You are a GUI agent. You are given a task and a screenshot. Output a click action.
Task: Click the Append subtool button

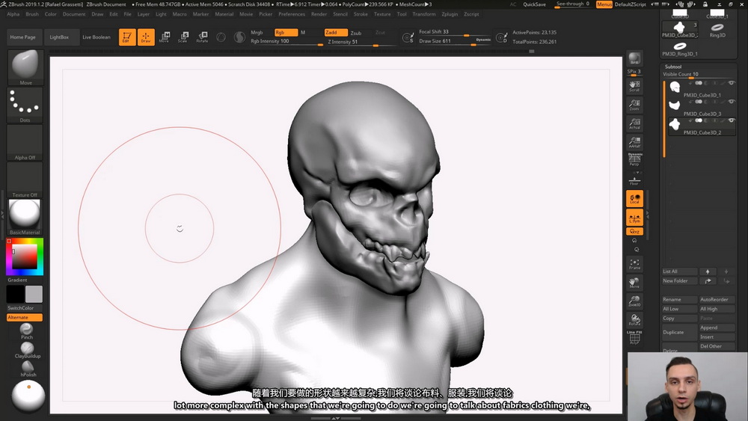coord(717,328)
